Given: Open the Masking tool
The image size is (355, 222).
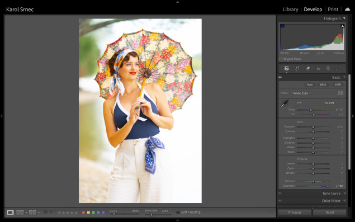Looking at the screenshot, I should pos(328,68).
